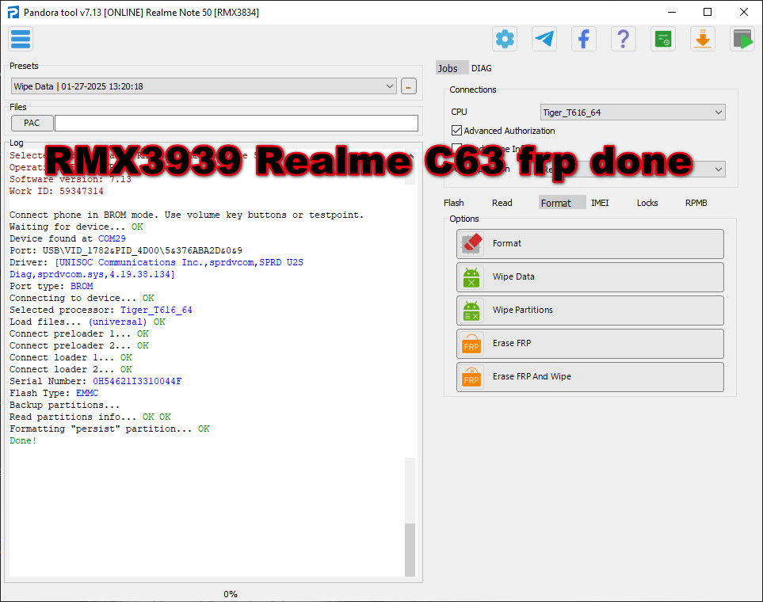Visit the Facebook page icon
The image size is (763, 602).
coord(584,38)
